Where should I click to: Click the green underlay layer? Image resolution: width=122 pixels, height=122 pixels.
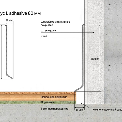click(38, 102)
